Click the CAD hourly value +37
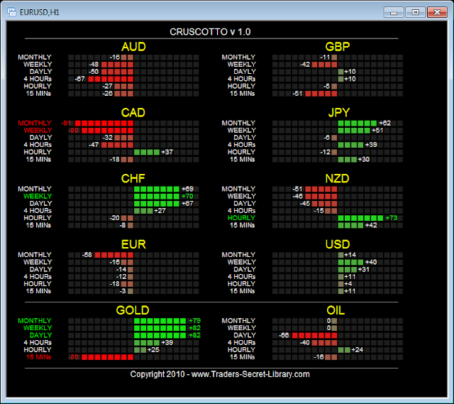Image resolution: width=454 pixels, height=404 pixels. click(167, 152)
